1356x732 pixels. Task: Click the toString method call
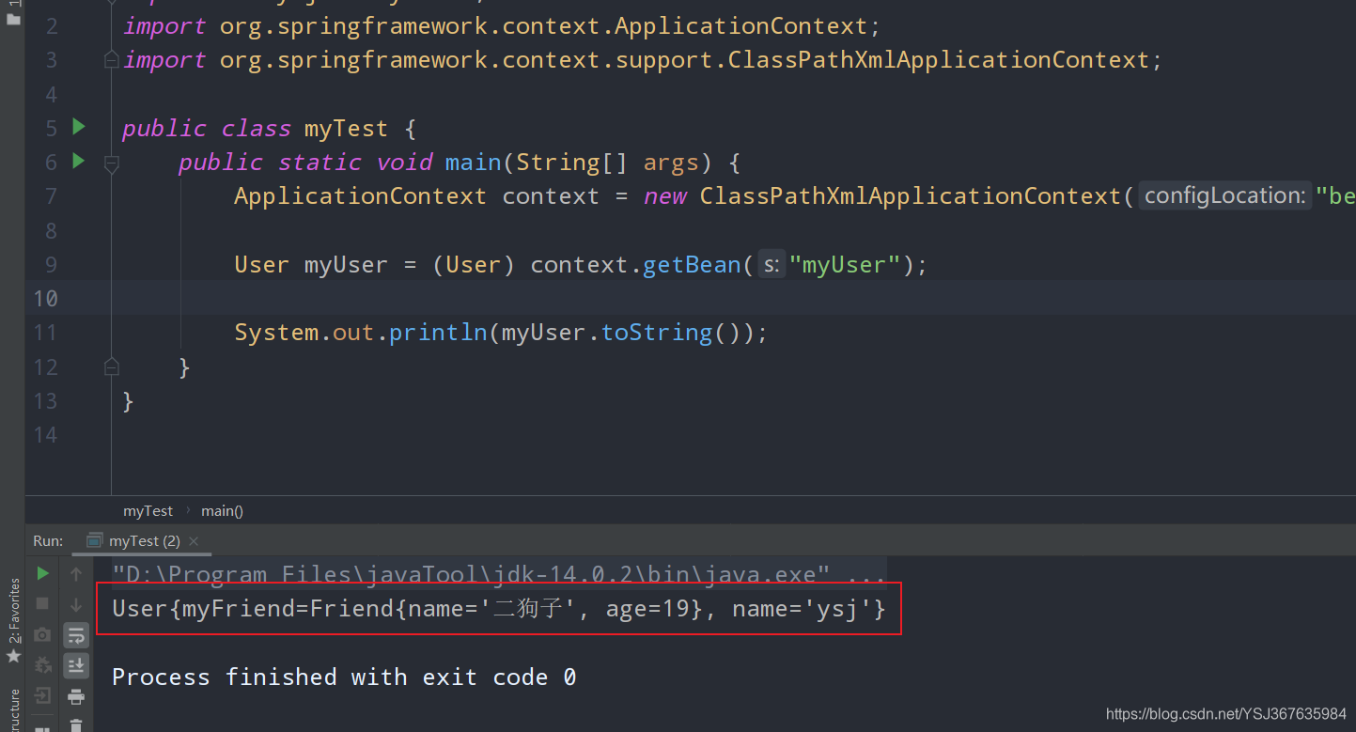point(657,333)
